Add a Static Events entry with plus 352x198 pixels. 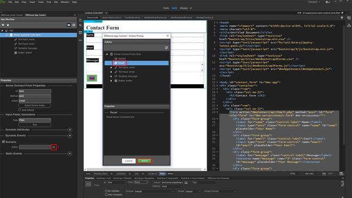point(70,154)
